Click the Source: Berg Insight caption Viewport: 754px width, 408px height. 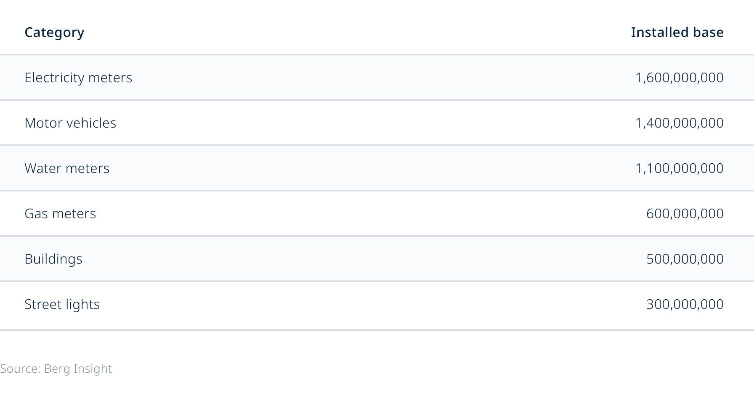(56, 369)
